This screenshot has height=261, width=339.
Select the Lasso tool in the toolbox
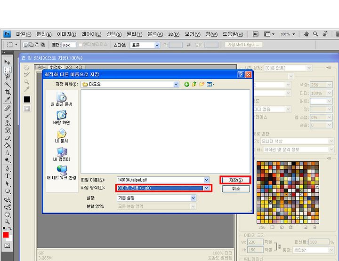8,77
